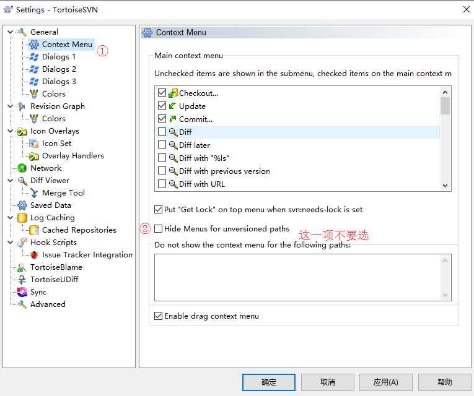
Task: Close the Settings window
Action: (466, 10)
